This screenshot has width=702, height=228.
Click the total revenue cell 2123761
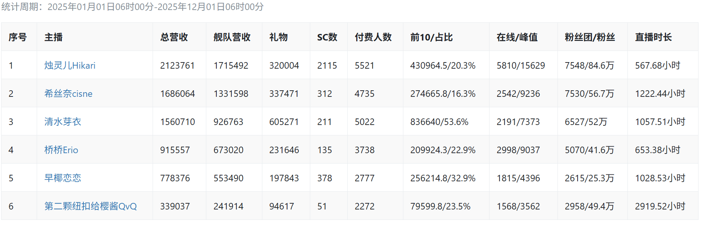(177, 66)
